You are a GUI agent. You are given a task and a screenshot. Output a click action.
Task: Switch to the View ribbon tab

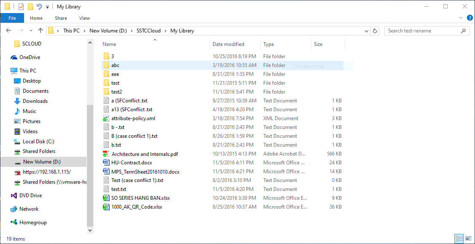84,18
